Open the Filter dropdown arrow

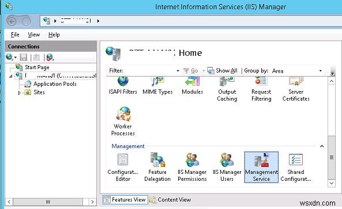point(178,71)
